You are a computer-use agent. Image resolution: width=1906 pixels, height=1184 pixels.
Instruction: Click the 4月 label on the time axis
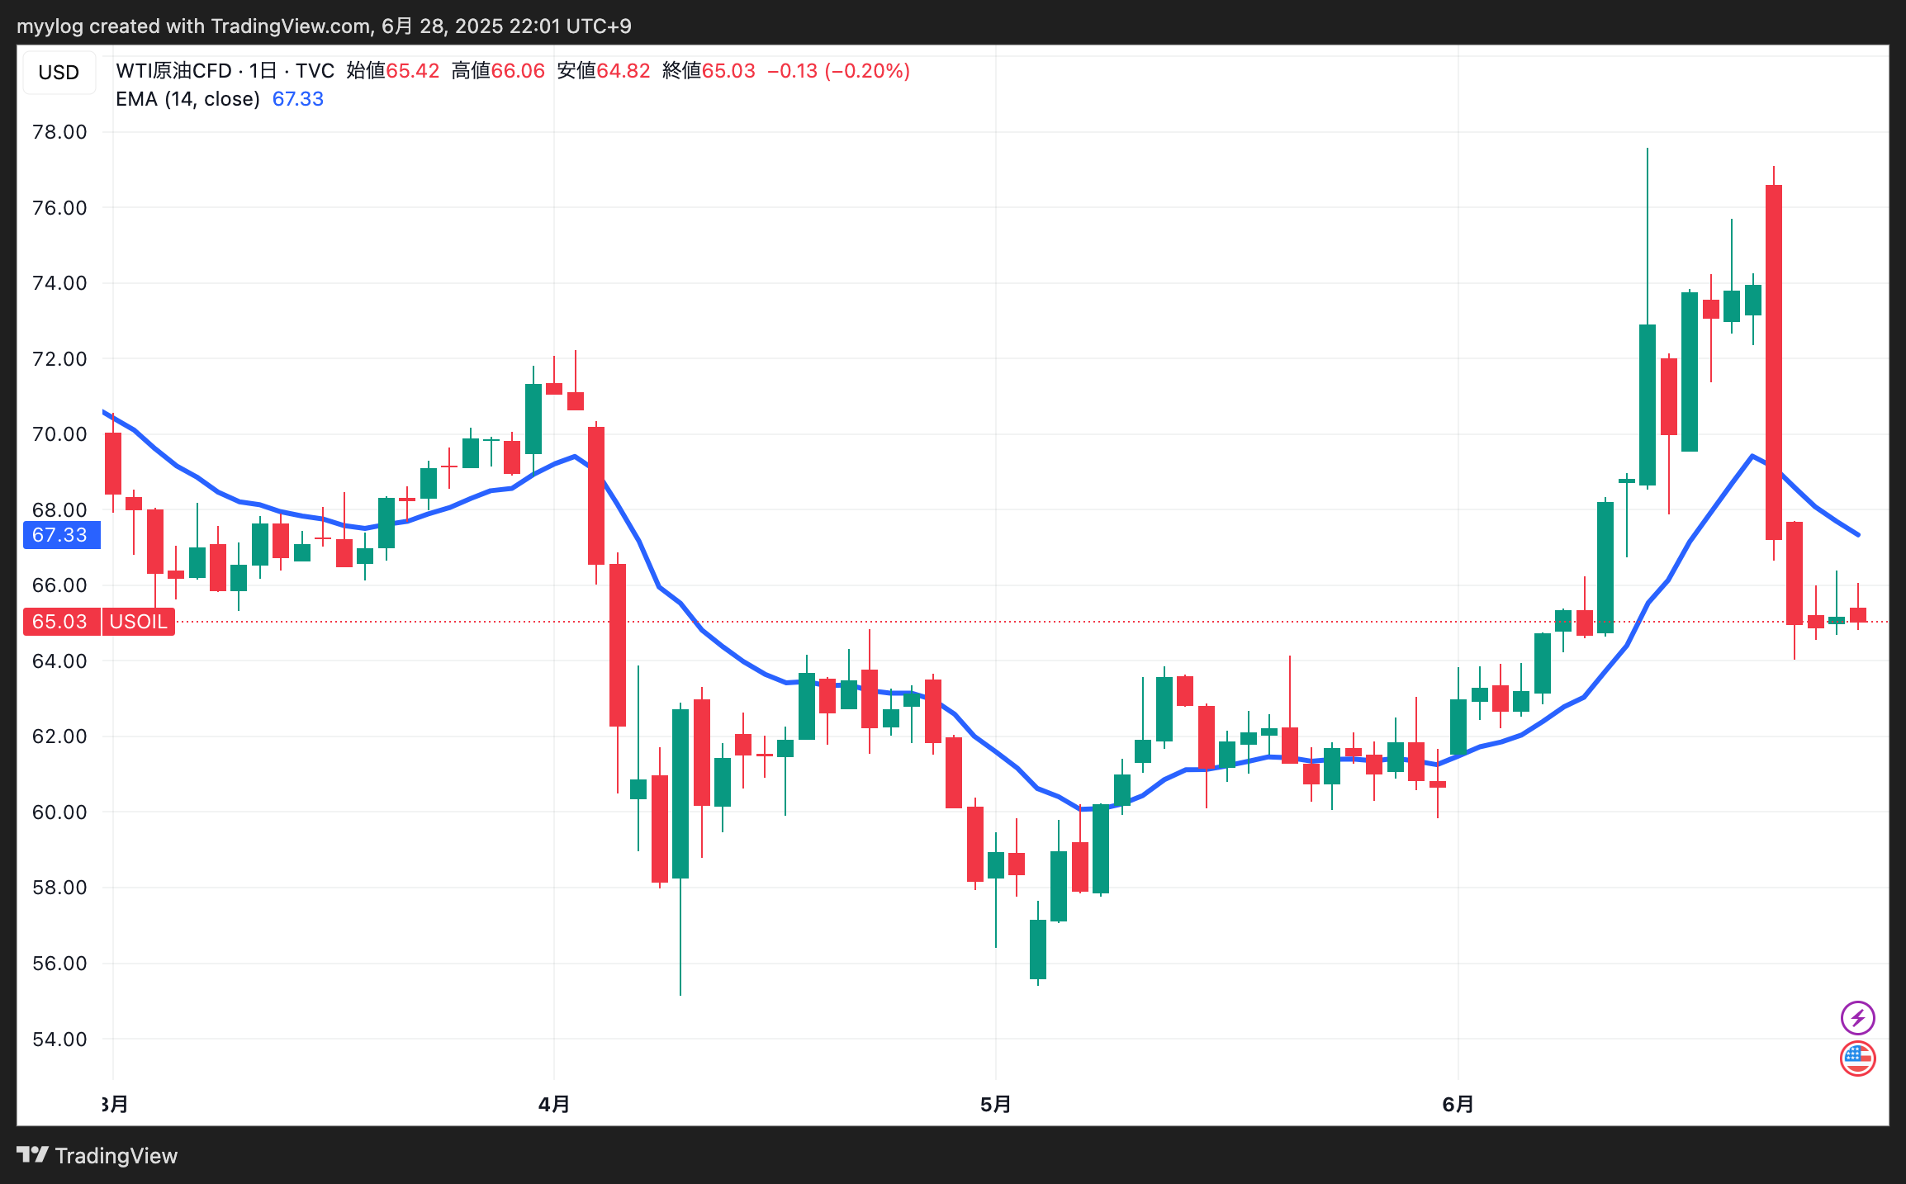(x=554, y=1105)
